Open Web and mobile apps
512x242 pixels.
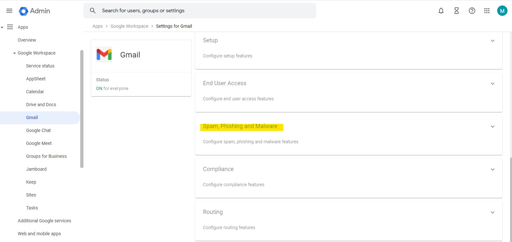pyautogui.click(x=39, y=234)
